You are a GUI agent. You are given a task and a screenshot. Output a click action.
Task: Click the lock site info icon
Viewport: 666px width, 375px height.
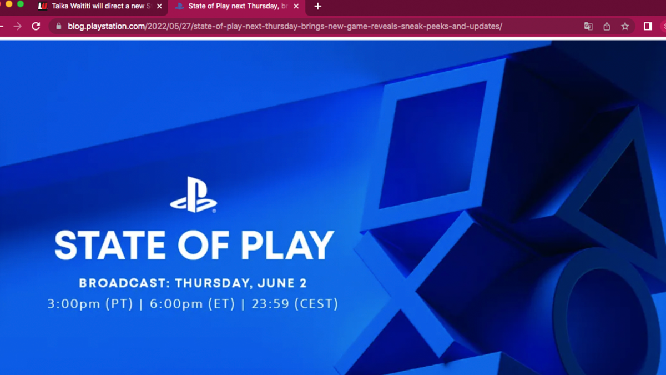(59, 26)
